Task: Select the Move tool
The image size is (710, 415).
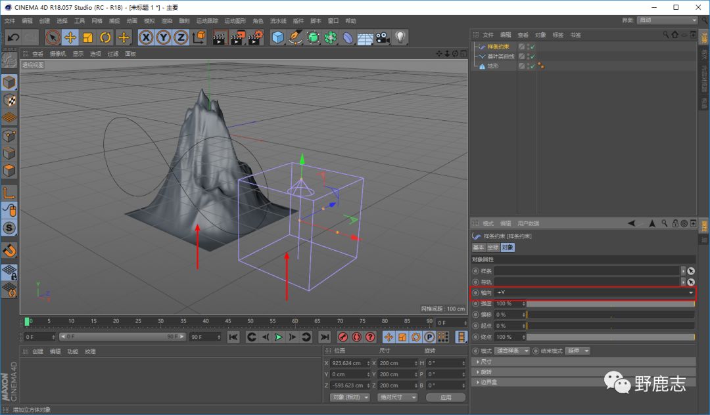Action: (70, 37)
